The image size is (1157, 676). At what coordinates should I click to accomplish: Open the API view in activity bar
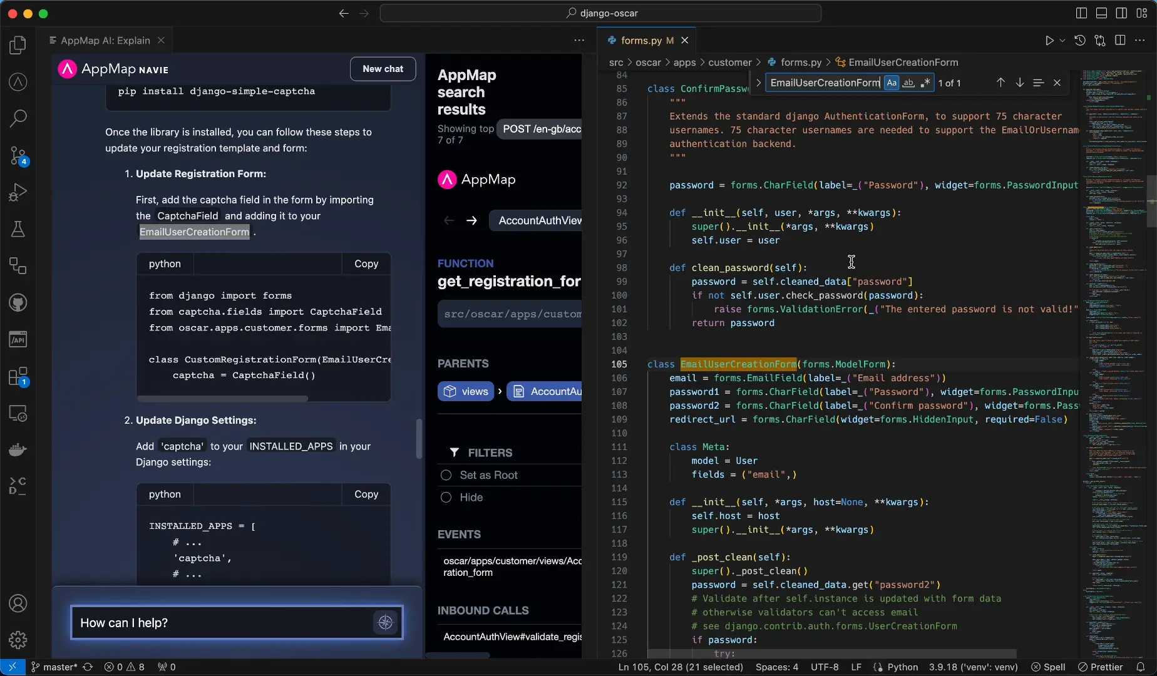tap(18, 340)
